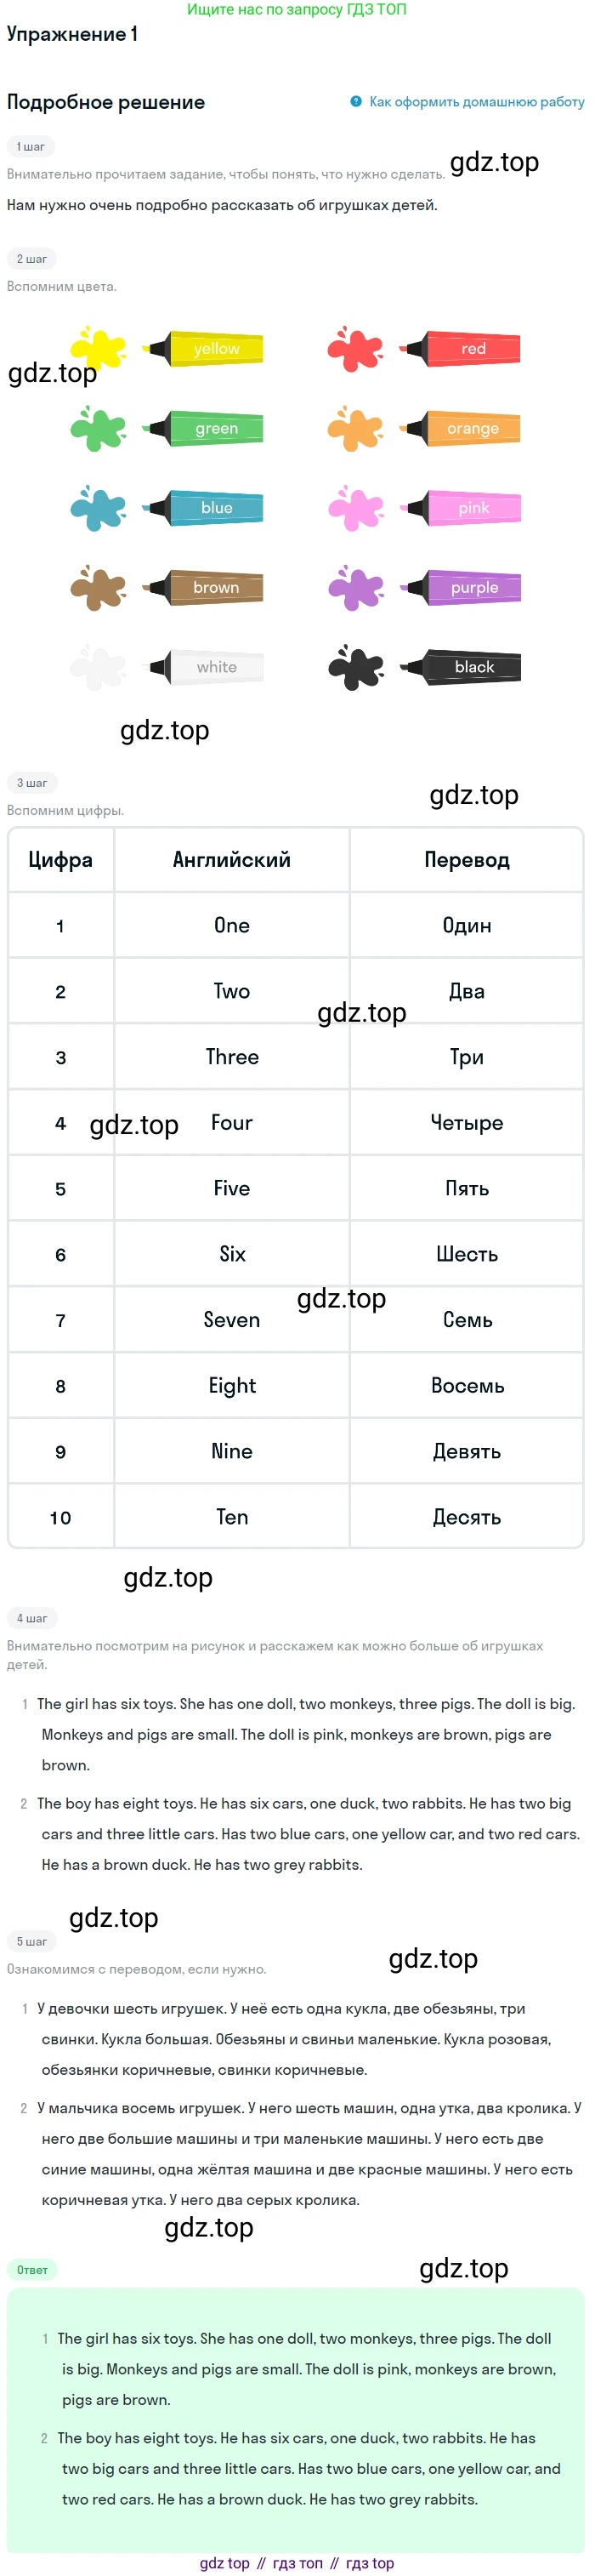The image size is (595, 2576).
Task: Click the '3 шаг' step badge
Action: pyautogui.click(x=32, y=782)
